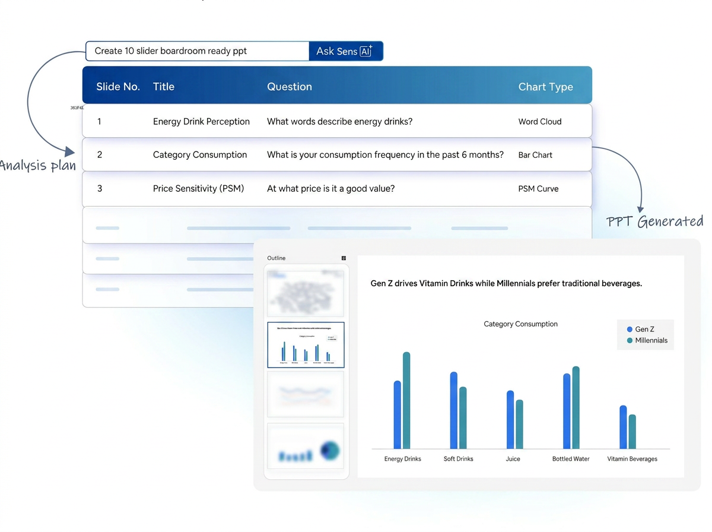Click the Millennials legend dot
Screen dimensions: 712x532
pos(630,341)
